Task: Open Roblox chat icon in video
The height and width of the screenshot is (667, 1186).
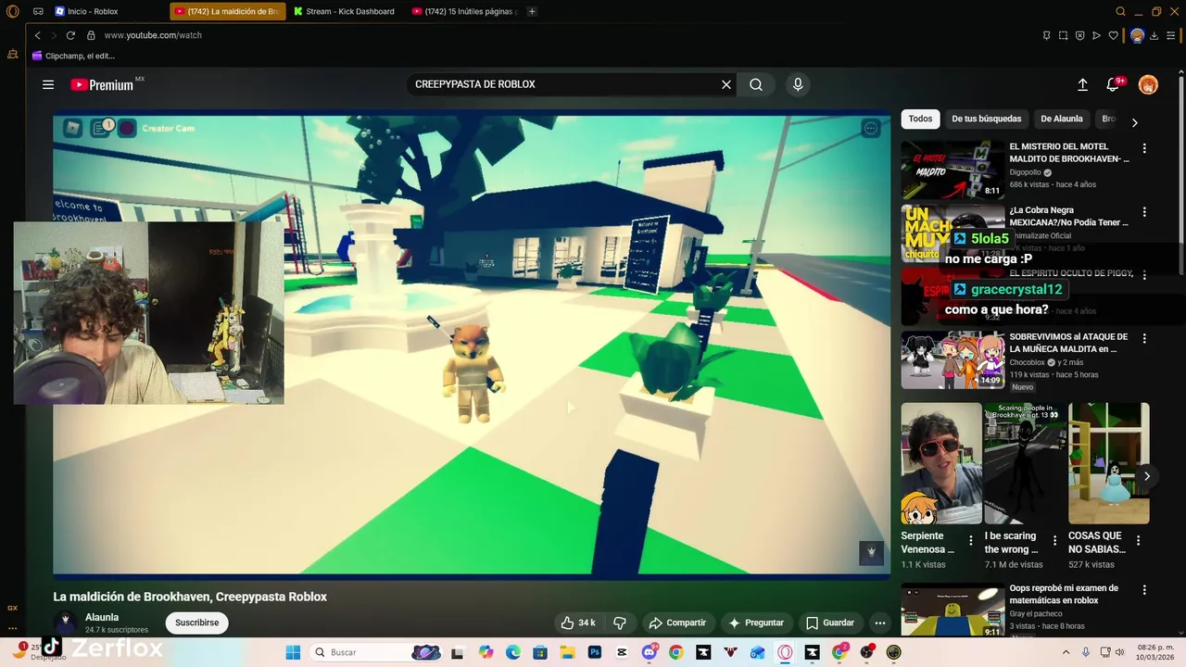Action: pyautogui.click(x=100, y=128)
